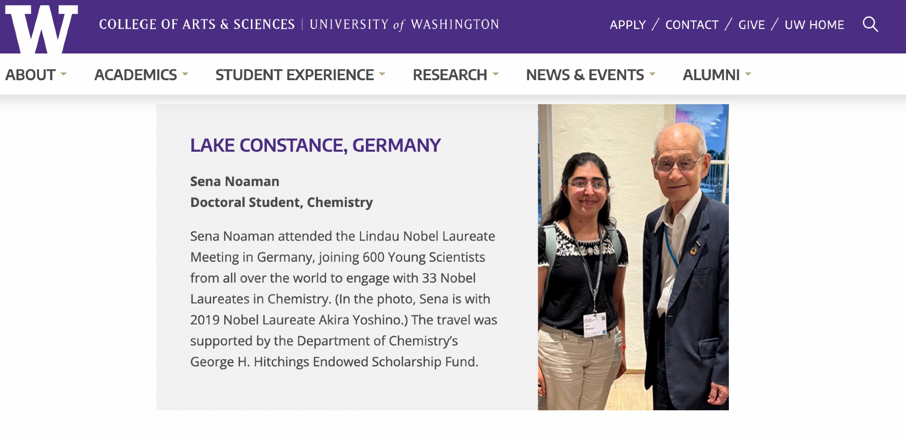Viewport: 906px width, 442px height.
Task: Open the Research menu
Action: click(x=449, y=75)
